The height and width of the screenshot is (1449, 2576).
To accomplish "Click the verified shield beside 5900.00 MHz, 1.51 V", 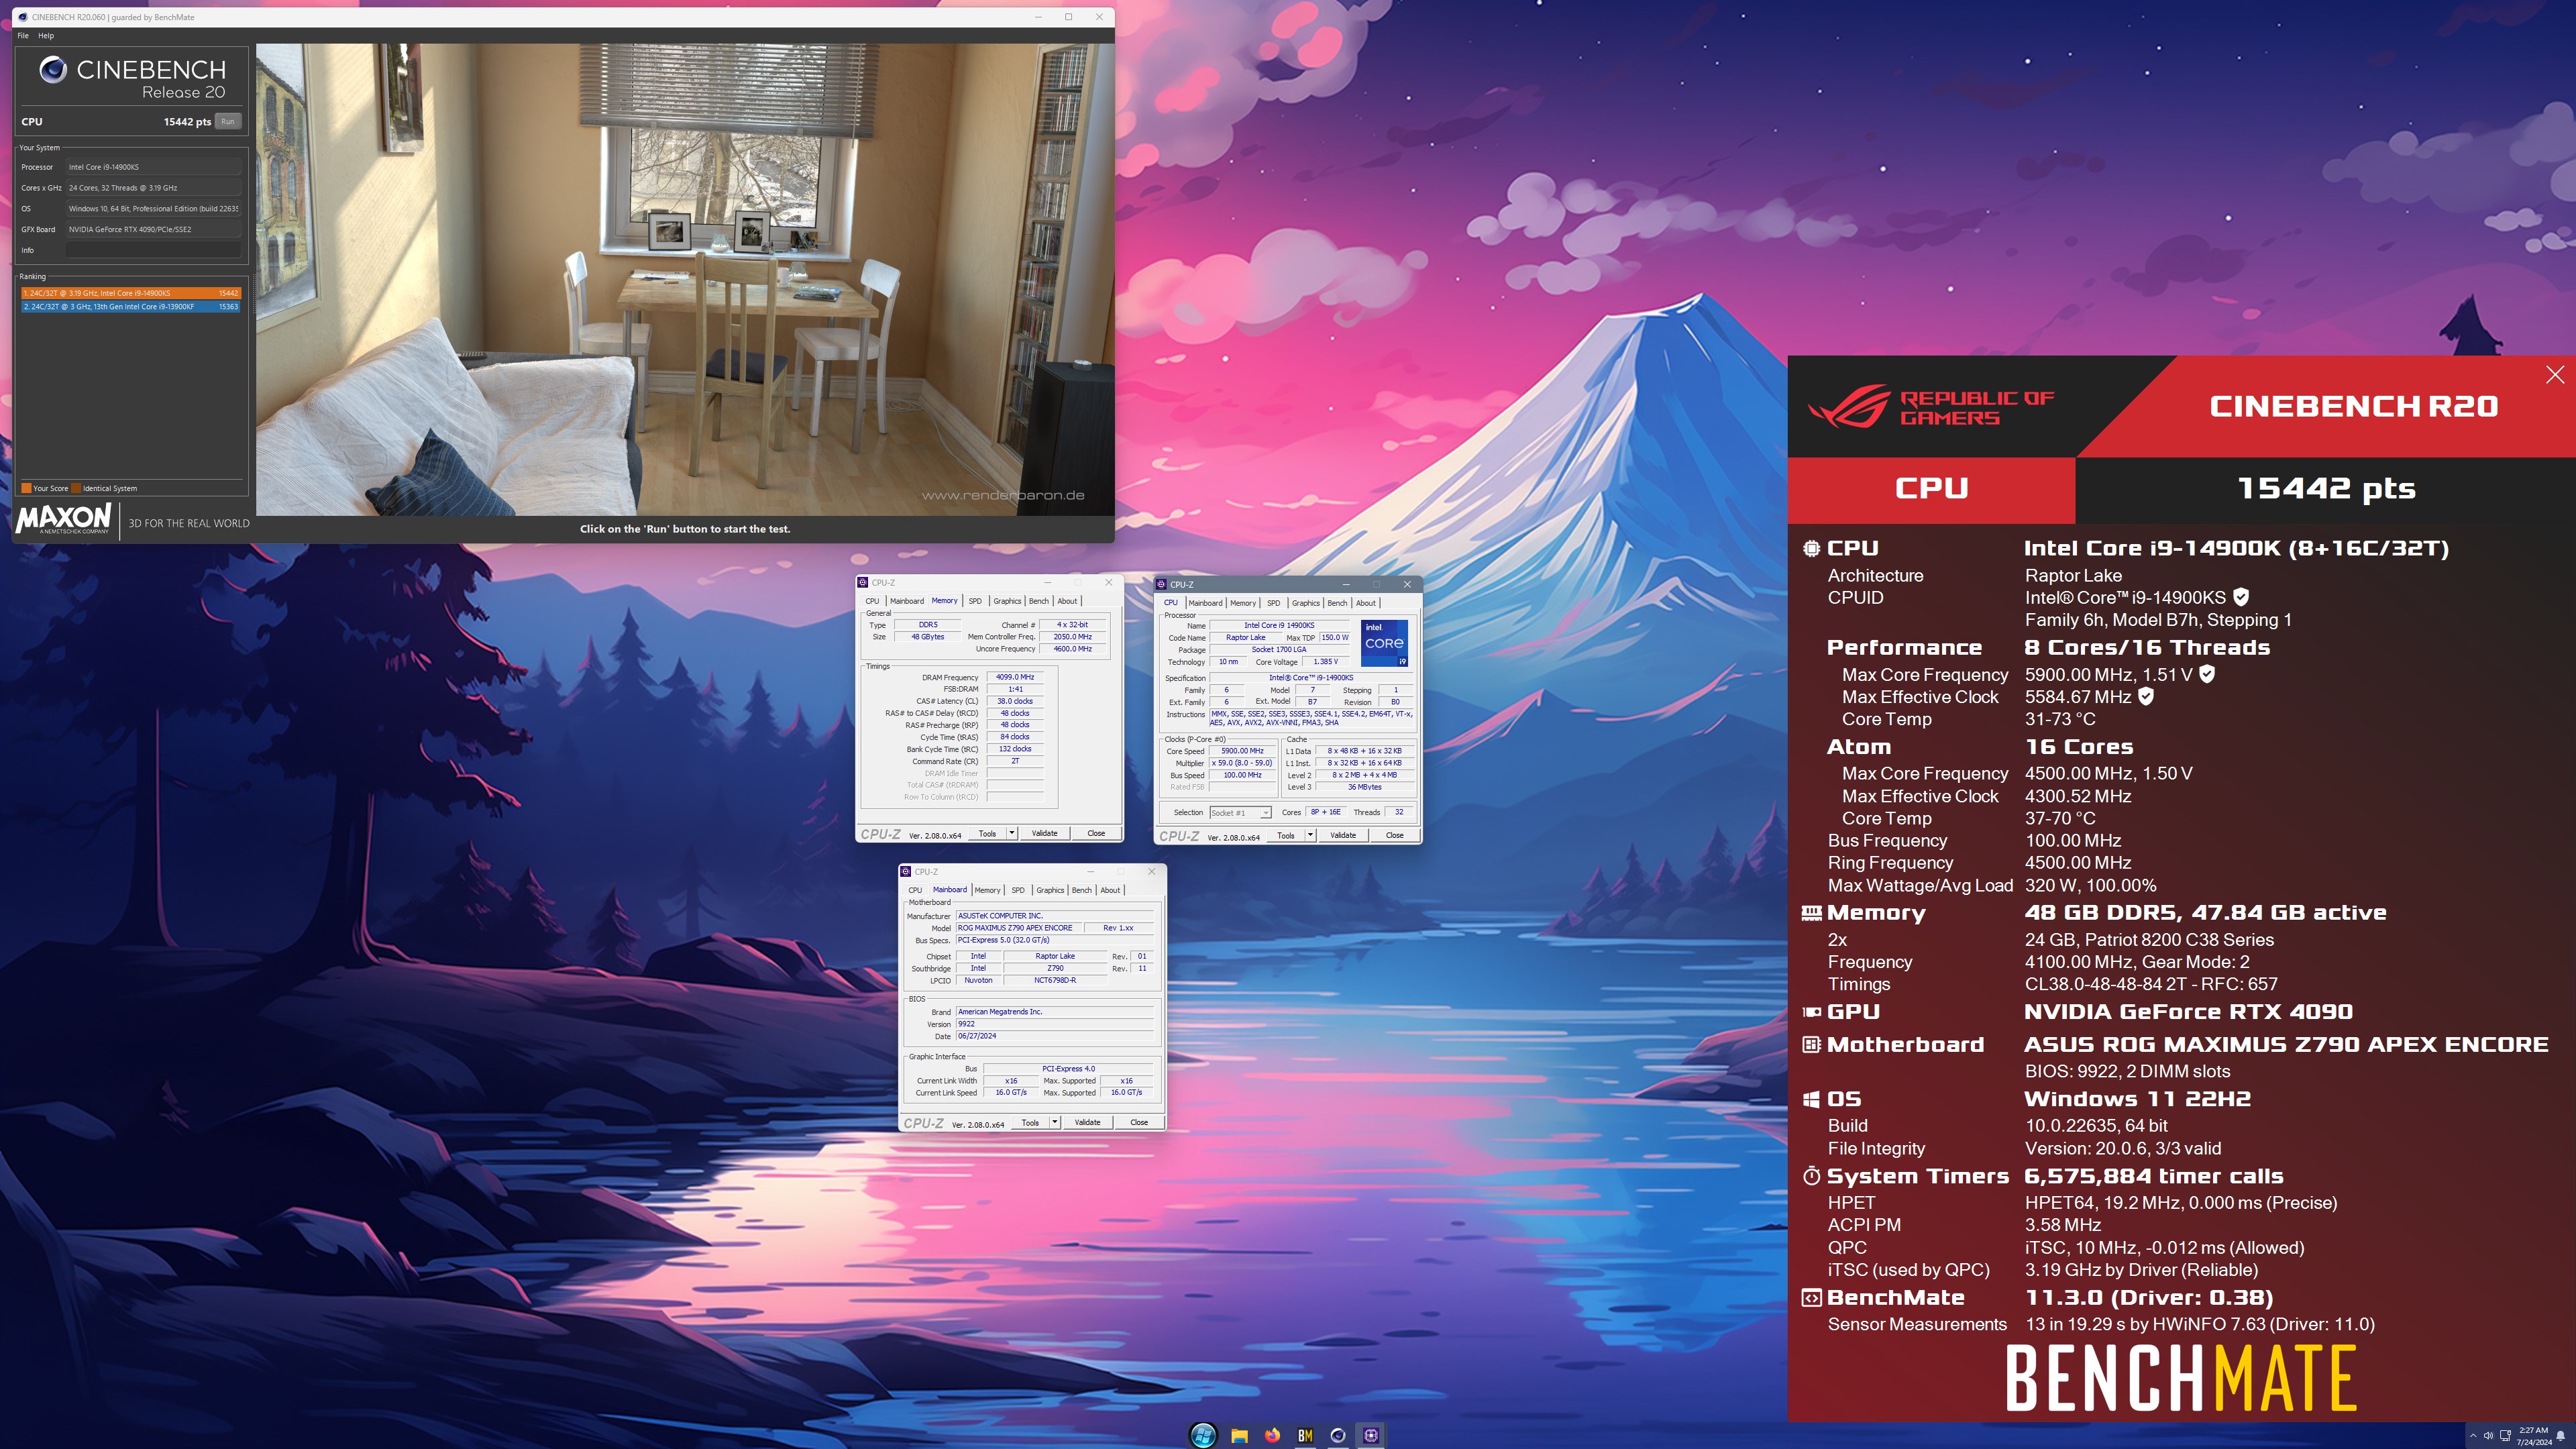I will coord(2207,674).
